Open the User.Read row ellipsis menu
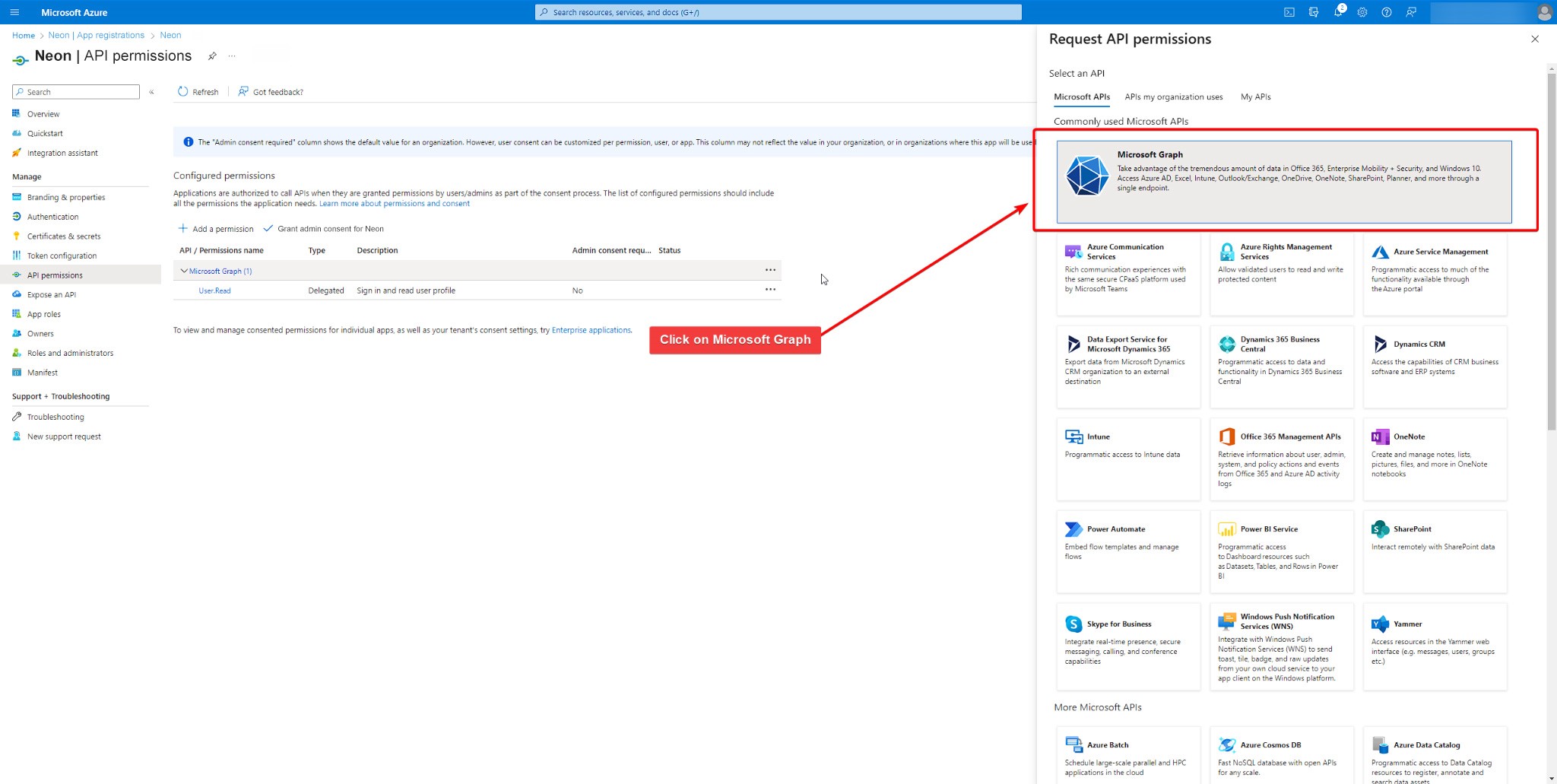Screen dimensions: 1557x784 tap(770, 290)
